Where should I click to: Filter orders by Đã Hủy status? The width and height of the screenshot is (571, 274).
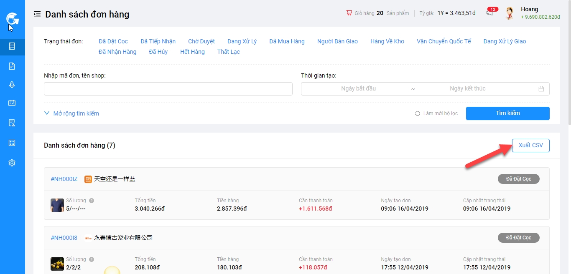(158, 52)
